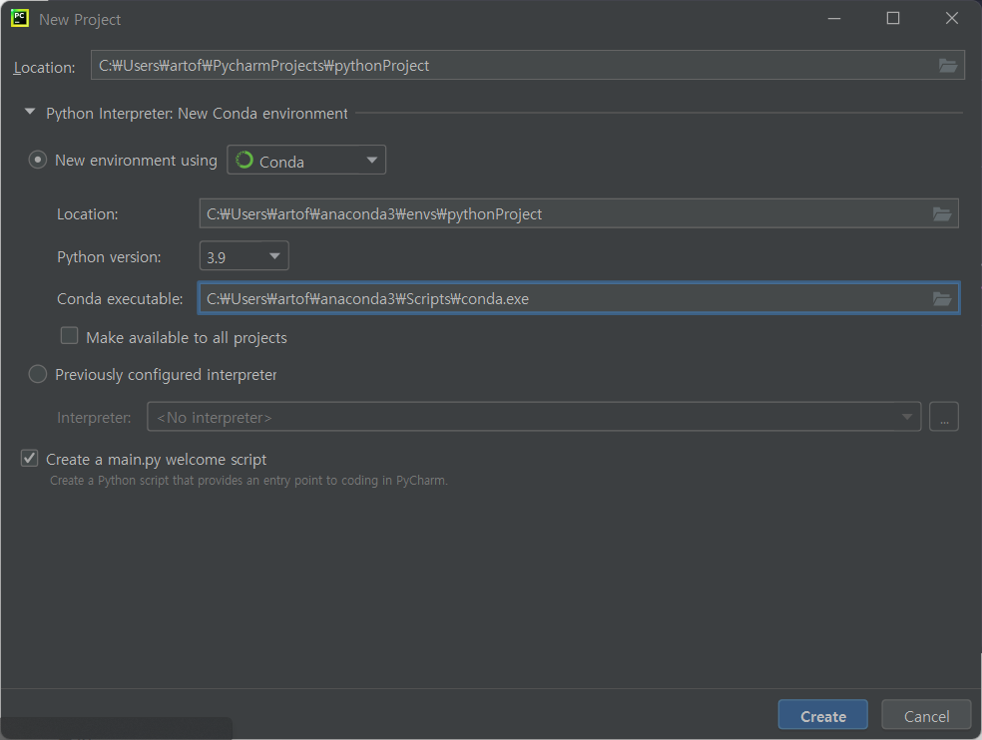Open the Conda environment type dropdown
The height and width of the screenshot is (740, 982).
point(306,161)
